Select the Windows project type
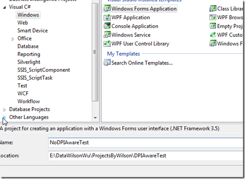 28,15
